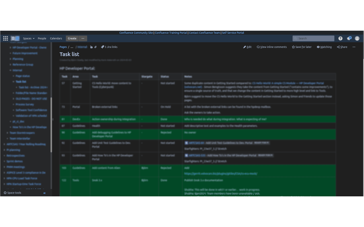The image size is (364, 227).
Task: Open the ellipsis next to Create
Action: tap(83, 38)
